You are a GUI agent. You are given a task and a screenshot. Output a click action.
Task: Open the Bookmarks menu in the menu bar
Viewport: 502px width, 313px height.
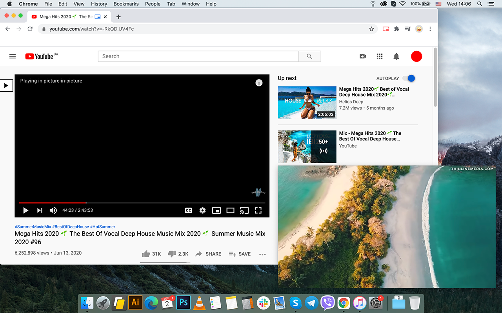(x=126, y=4)
